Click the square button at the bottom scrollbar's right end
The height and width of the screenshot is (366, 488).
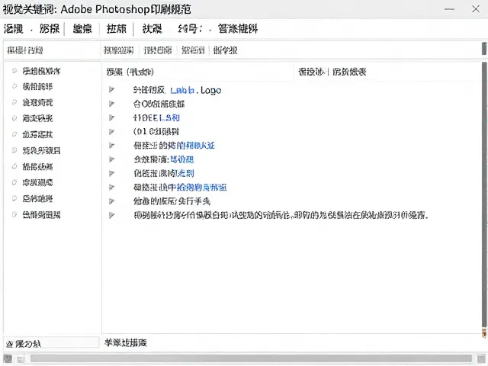click(481, 358)
